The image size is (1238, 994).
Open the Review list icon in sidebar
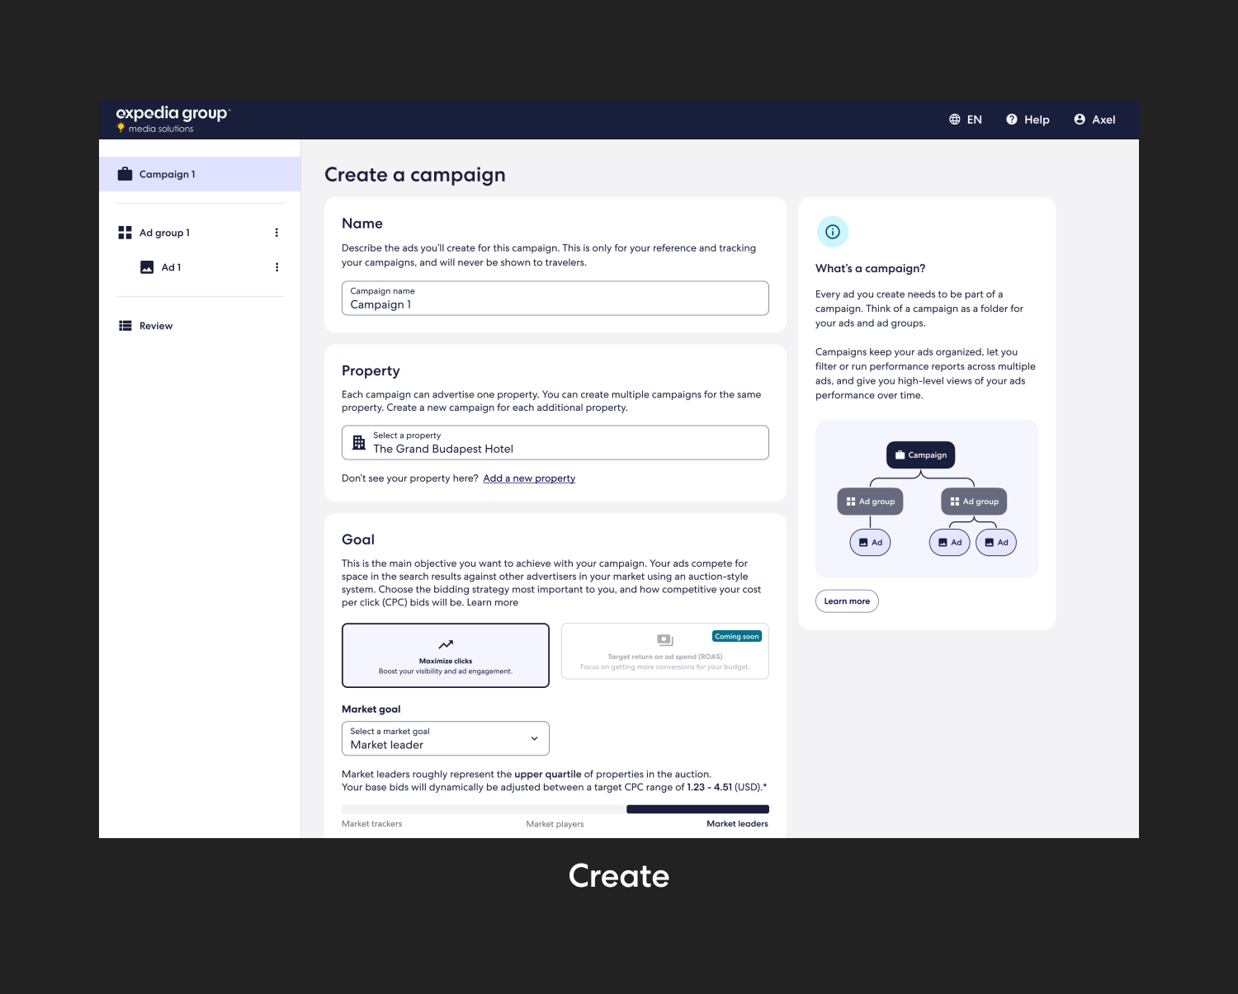coord(125,325)
